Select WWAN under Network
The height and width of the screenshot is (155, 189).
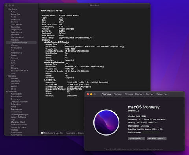(x=14, y=86)
